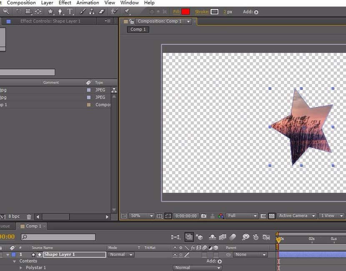The height and width of the screenshot is (271, 346).
Task: Expand the Polystar 1 property group
Action: 21,268
